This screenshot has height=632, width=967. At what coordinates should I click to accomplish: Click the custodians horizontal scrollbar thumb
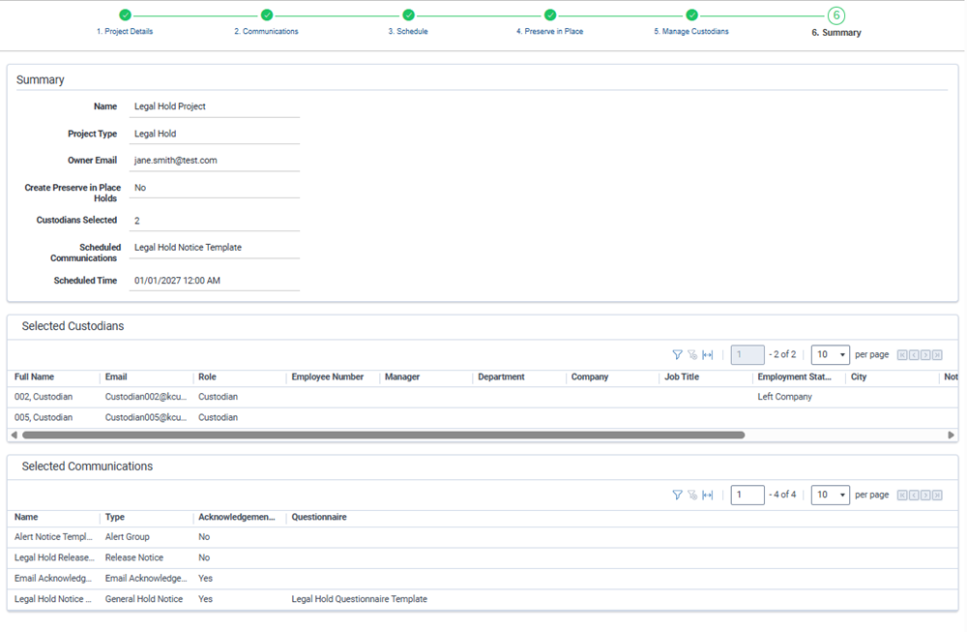(x=384, y=436)
